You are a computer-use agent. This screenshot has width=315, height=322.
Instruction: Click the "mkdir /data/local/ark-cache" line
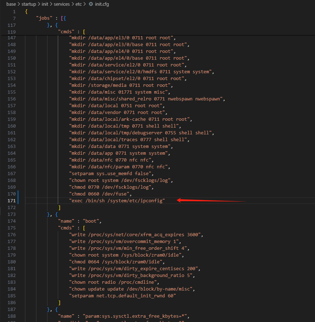pos(131,119)
